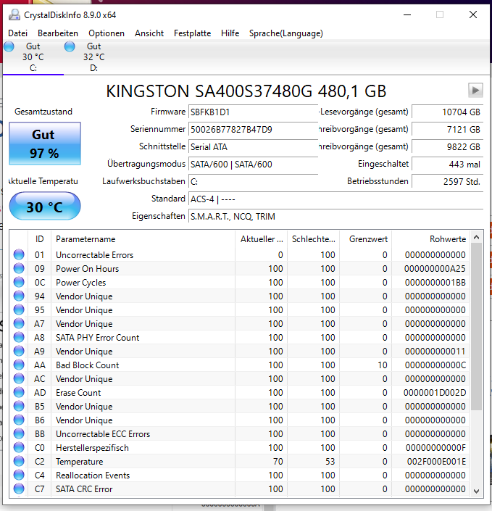Image resolution: width=492 pixels, height=511 pixels.
Task: Select the blue status orb for drive D:
Action: coord(70,46)
